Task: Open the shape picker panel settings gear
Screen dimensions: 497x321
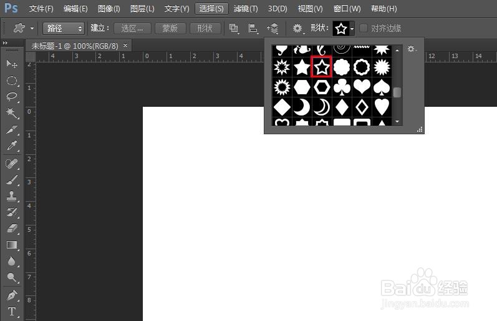Action: (x=412, y=49)
